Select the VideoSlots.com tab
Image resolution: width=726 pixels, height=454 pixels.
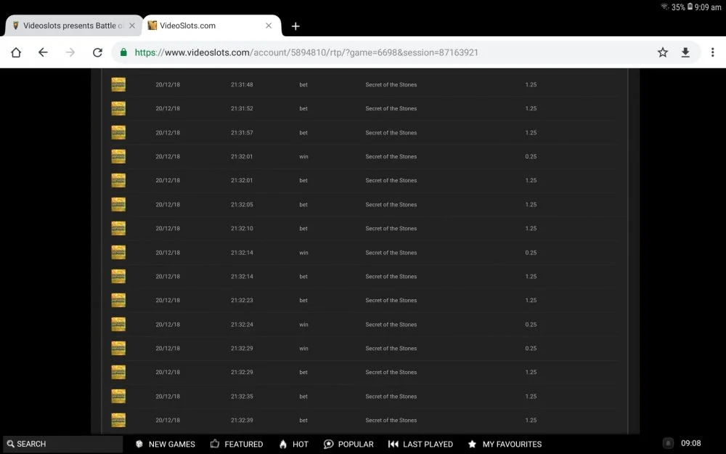[212, 26]
